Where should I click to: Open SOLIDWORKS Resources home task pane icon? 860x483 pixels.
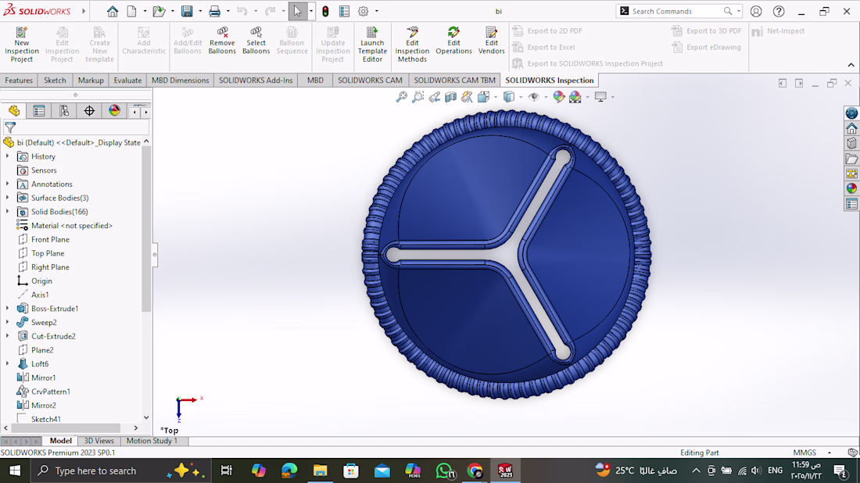(851, 128)
